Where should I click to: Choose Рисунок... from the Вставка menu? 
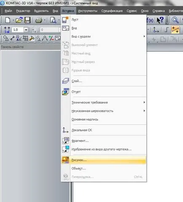(104, 160)
